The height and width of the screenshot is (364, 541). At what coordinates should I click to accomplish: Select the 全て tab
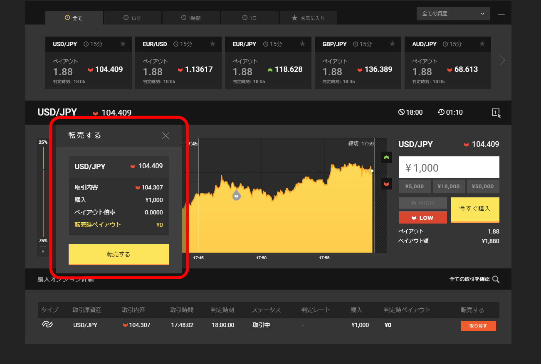[x=74, y=18]
